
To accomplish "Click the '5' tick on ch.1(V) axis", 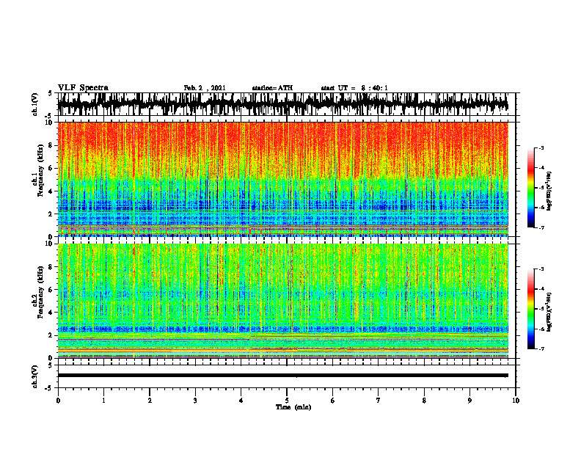I will point(51,93).
